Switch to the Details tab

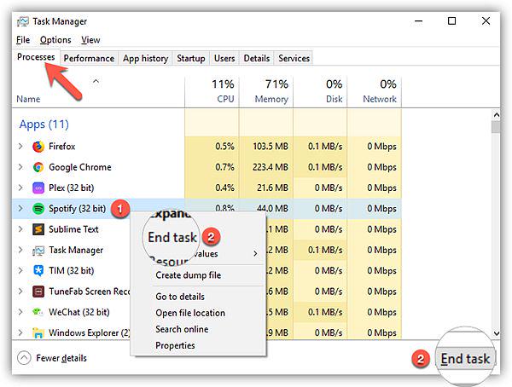tap(257, 59)
